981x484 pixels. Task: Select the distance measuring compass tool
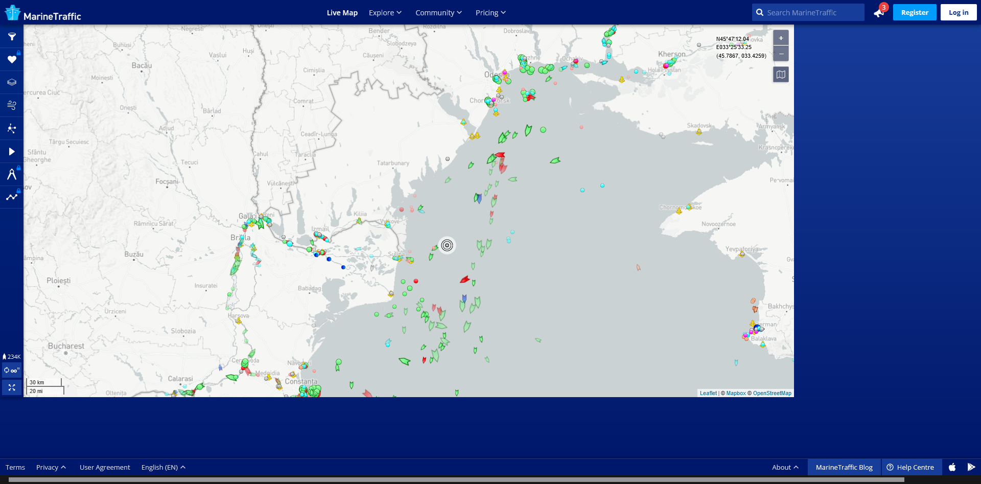click(12, 174)
